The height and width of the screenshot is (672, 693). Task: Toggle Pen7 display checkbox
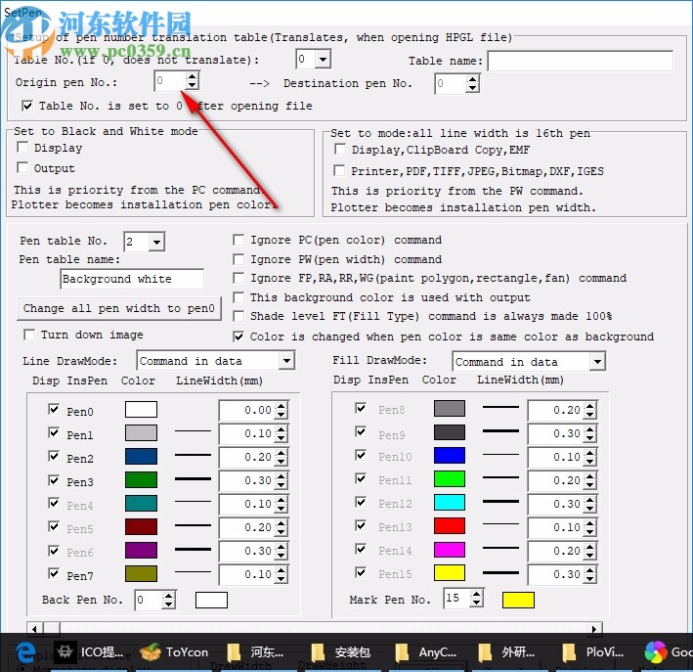point(54,573)
